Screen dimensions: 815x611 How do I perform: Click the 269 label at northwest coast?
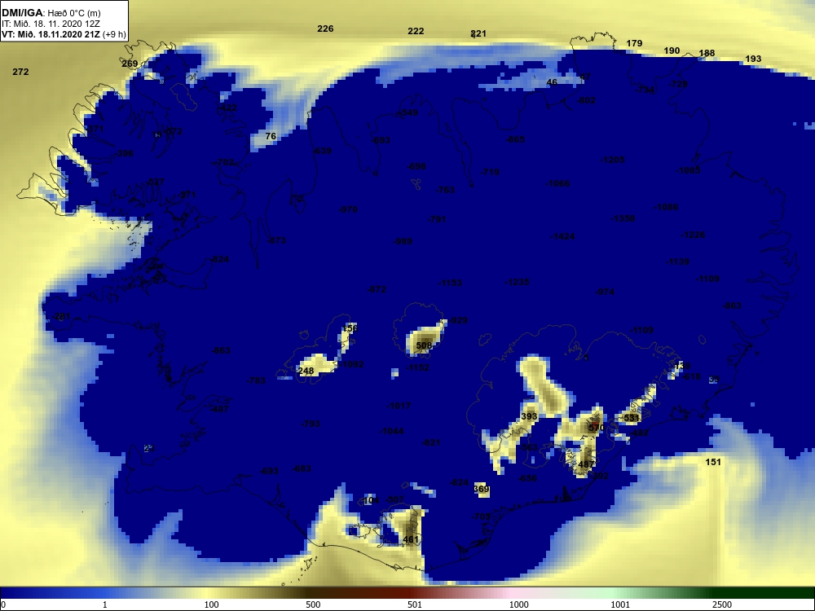(130, 64)
